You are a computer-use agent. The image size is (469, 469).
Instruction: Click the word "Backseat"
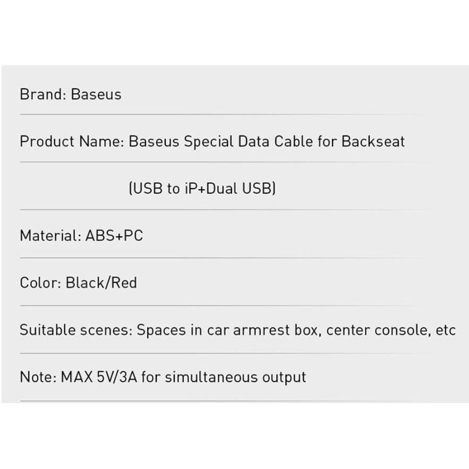click(373, 141)
